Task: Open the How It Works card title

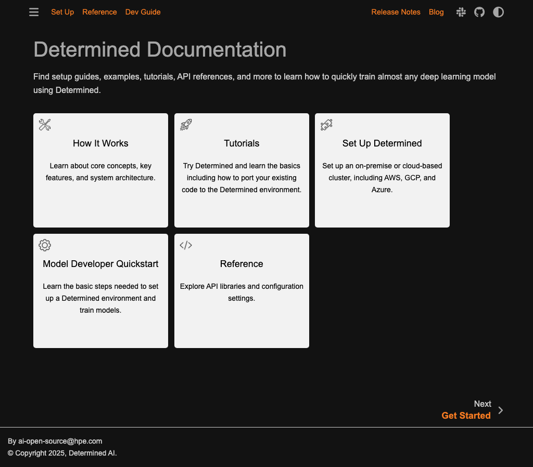Action: pyautogui.click(x=100, y=143)
